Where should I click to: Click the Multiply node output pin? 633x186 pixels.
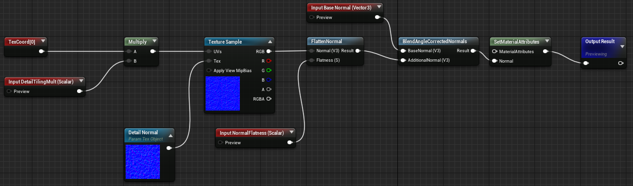(153, 51)
